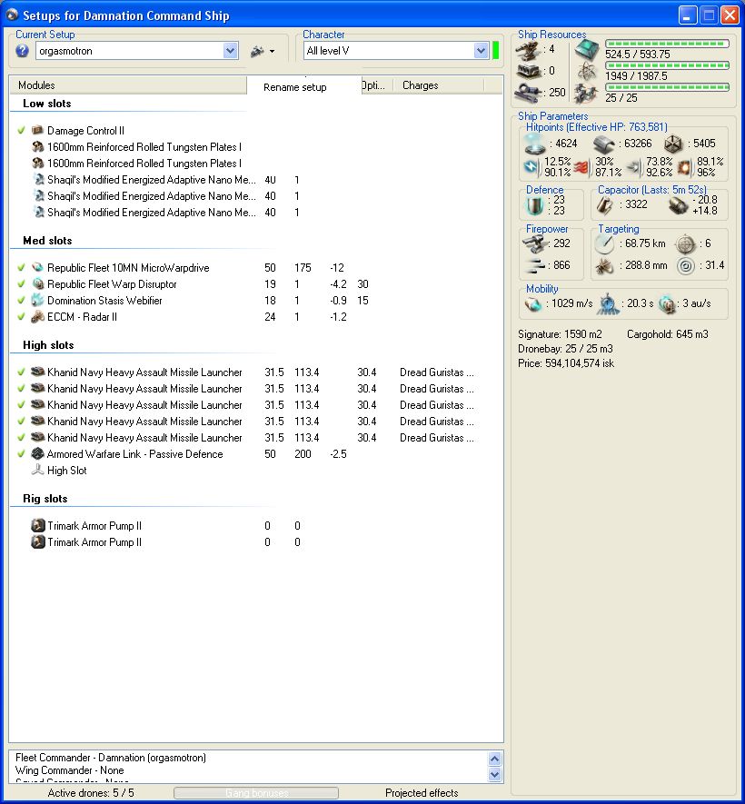This screenshot has height=804, width=745.
Task: Click the turret firepower icon showing 292
Action: pyautogui.click(x=535, y=243)
